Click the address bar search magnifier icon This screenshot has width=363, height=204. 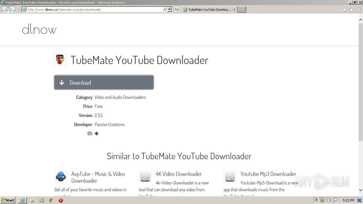165,9
